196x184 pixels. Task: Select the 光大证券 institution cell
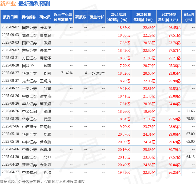click(29, 81)
